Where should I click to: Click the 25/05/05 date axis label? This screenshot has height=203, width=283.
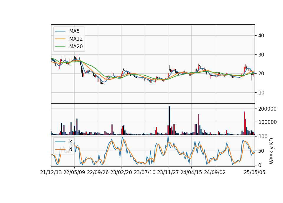pyautogui.click(x=255, y=172)
